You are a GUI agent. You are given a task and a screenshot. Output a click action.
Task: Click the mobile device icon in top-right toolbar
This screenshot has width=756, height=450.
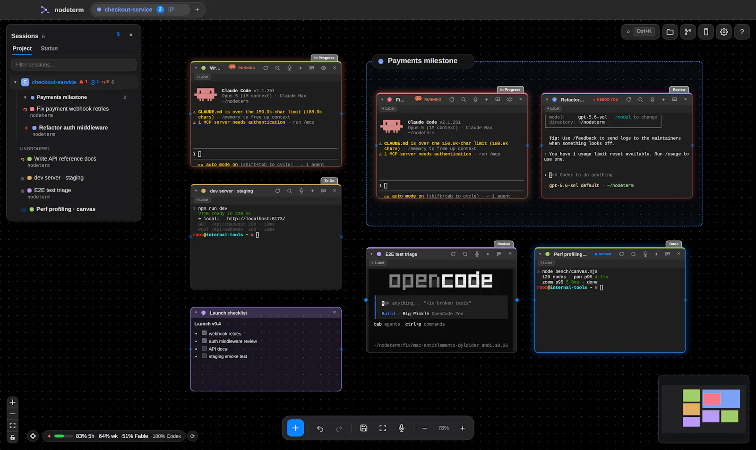[706, 32]
